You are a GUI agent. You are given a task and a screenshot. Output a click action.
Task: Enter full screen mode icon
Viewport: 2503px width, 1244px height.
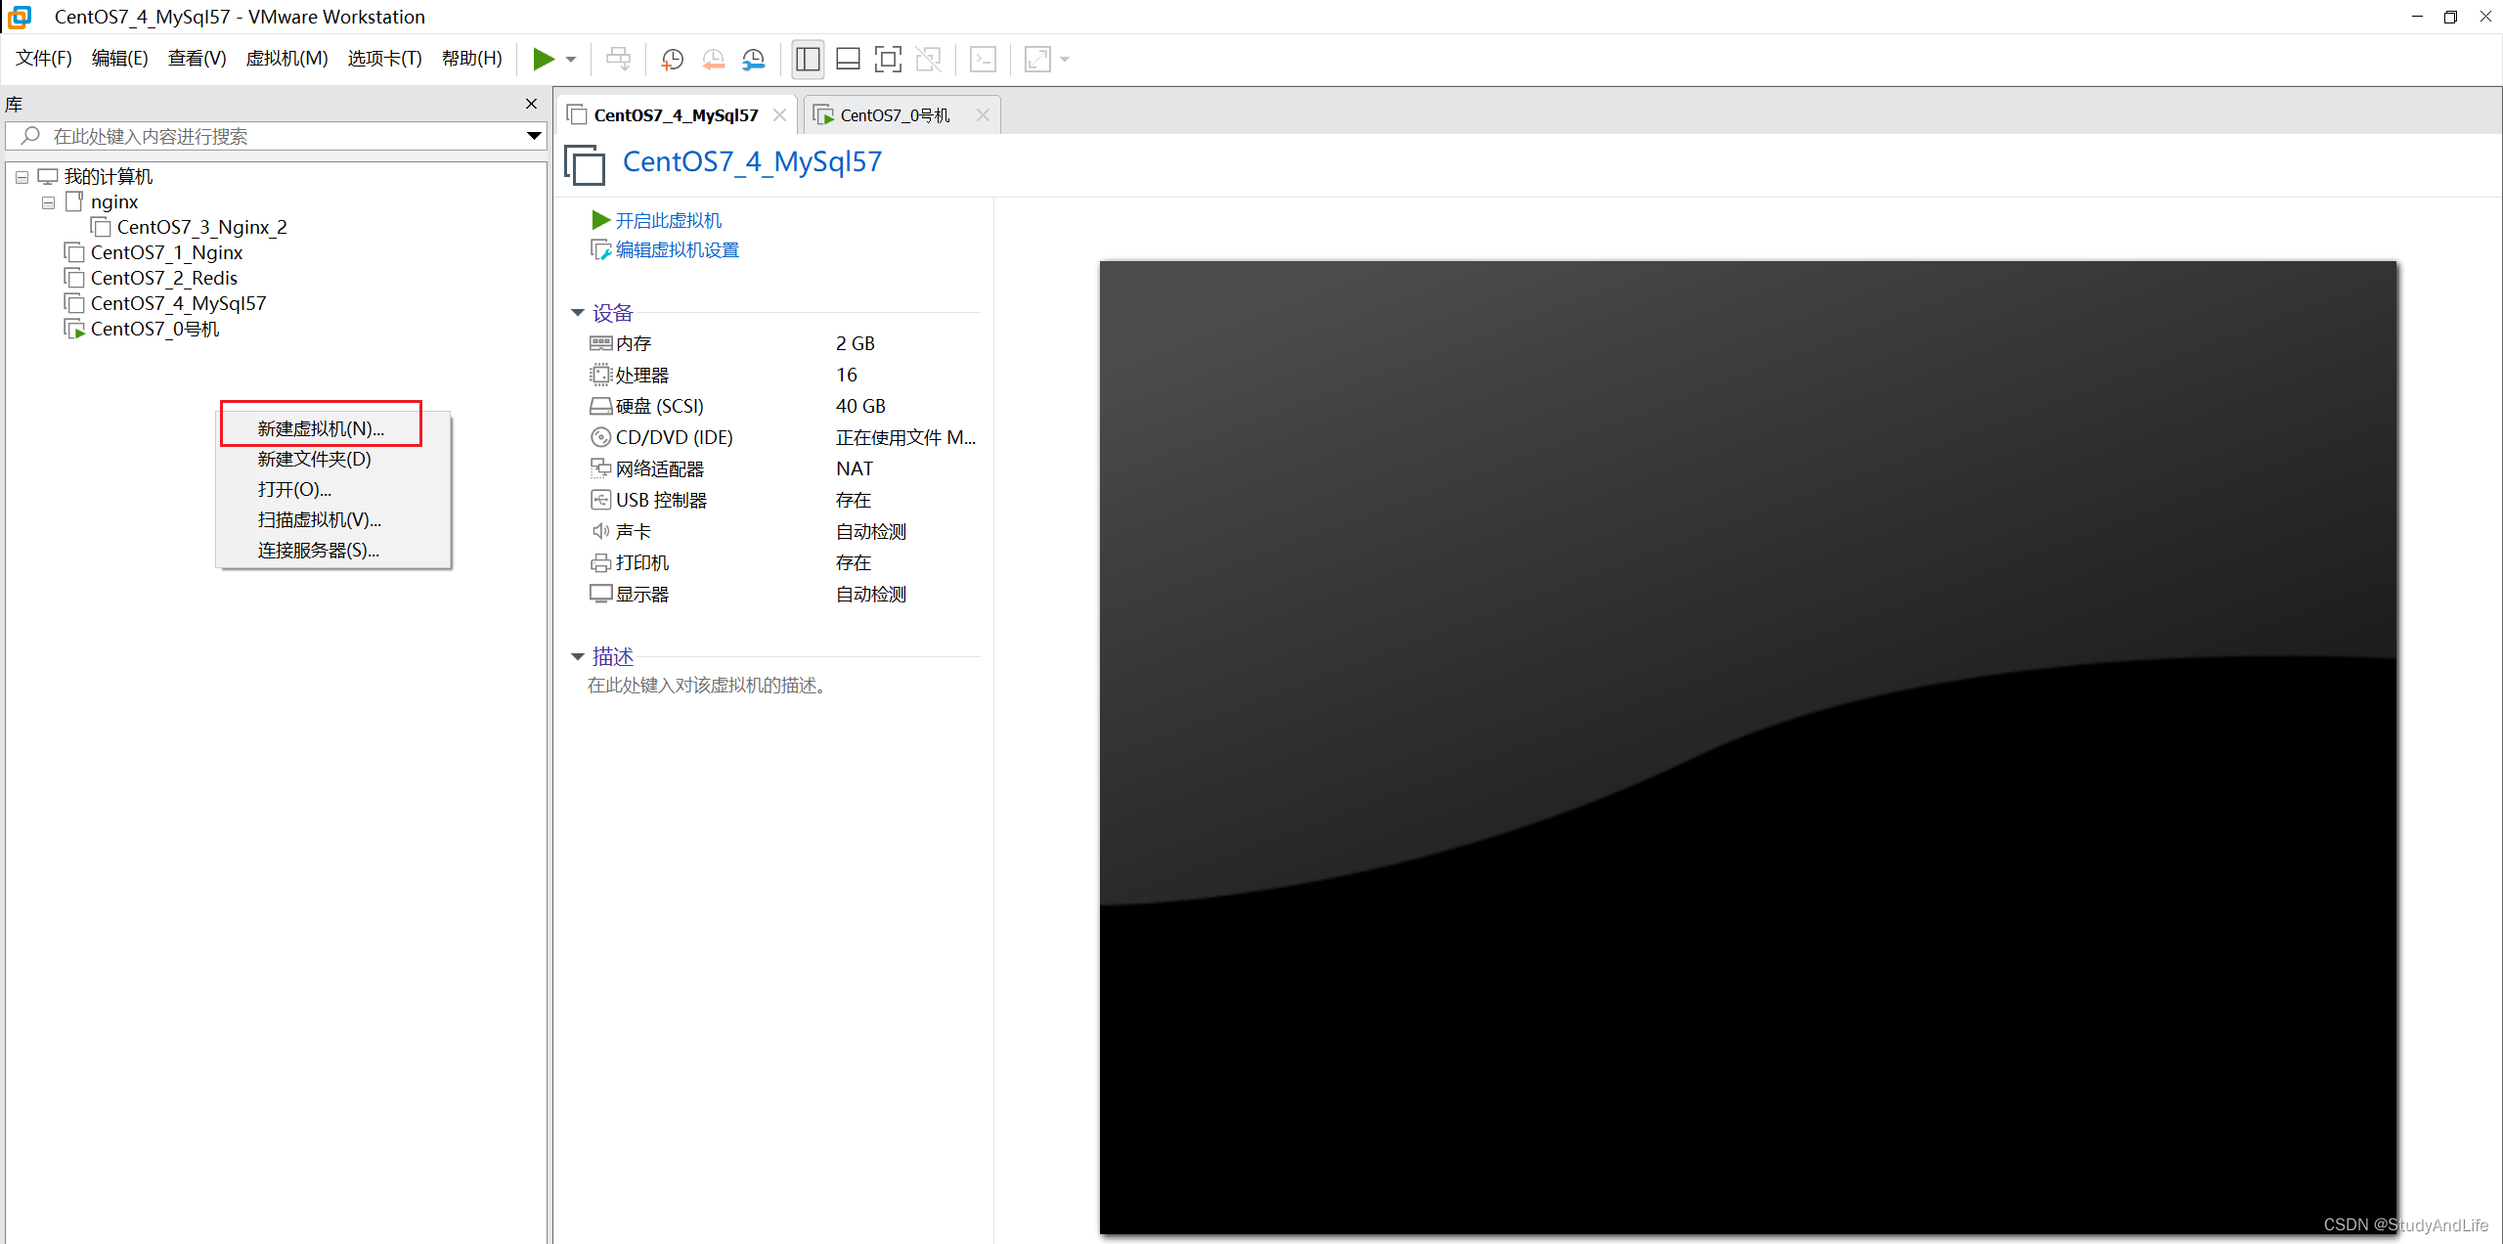coord(887,60)
